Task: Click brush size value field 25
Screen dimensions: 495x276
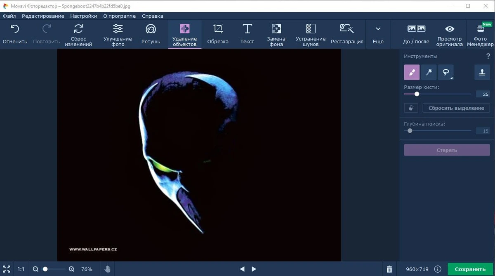Action: point(483,94)
